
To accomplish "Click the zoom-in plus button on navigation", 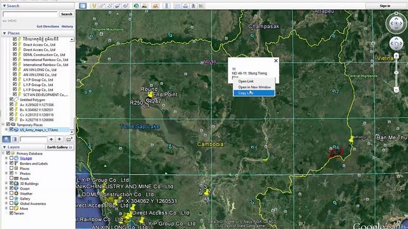I will 396,55.
